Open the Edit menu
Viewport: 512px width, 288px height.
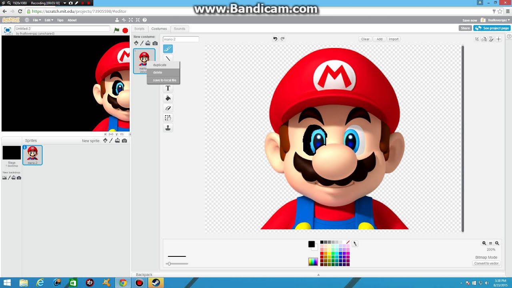(48, 20)
